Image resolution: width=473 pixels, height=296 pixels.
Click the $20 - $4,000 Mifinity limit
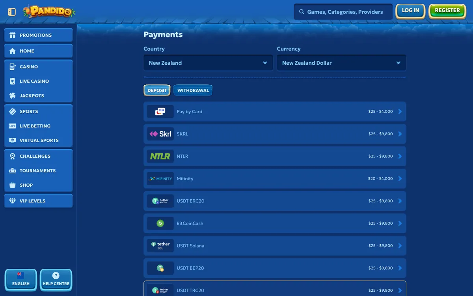pyautogui.click(x=380, y=179)
